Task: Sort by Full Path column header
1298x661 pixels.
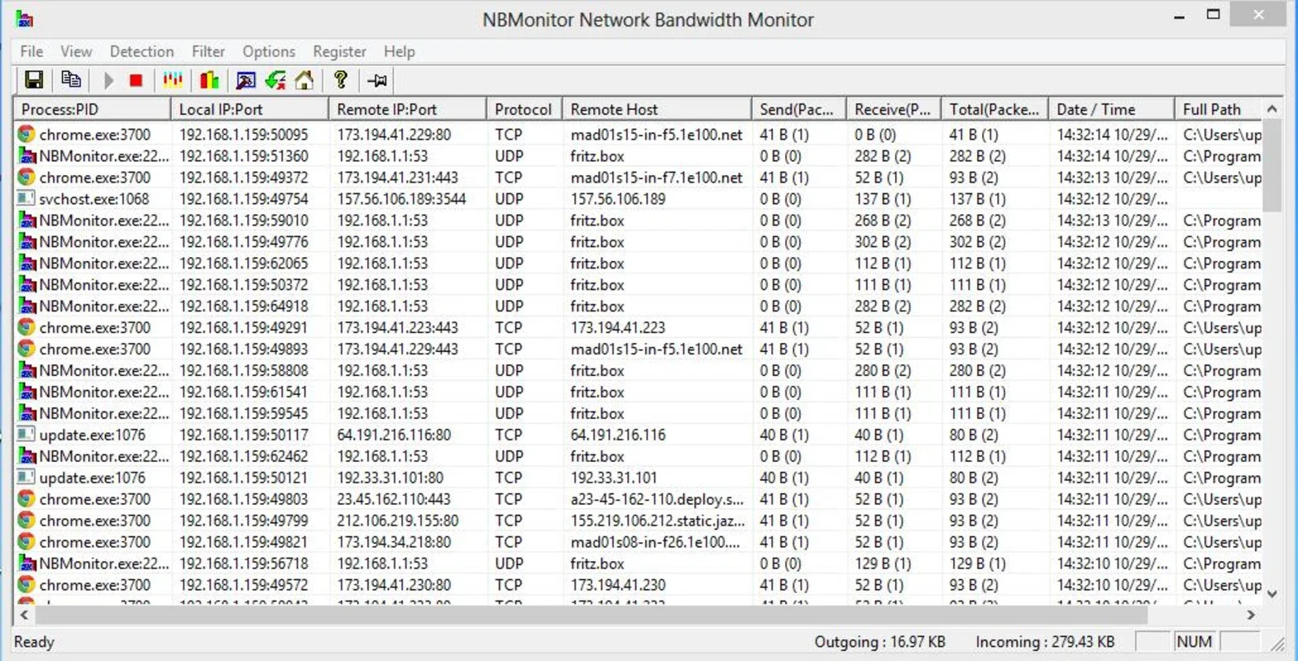Action: [x=1219, y=109]
